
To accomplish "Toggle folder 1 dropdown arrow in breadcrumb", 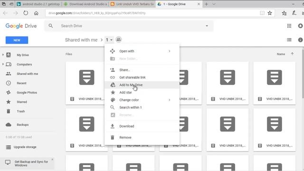I will click(x=111, y=40).
